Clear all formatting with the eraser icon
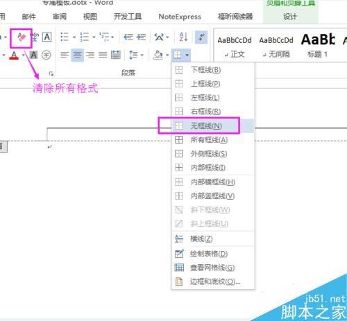This screenshot has width=347, height=321. pos(21,37)
